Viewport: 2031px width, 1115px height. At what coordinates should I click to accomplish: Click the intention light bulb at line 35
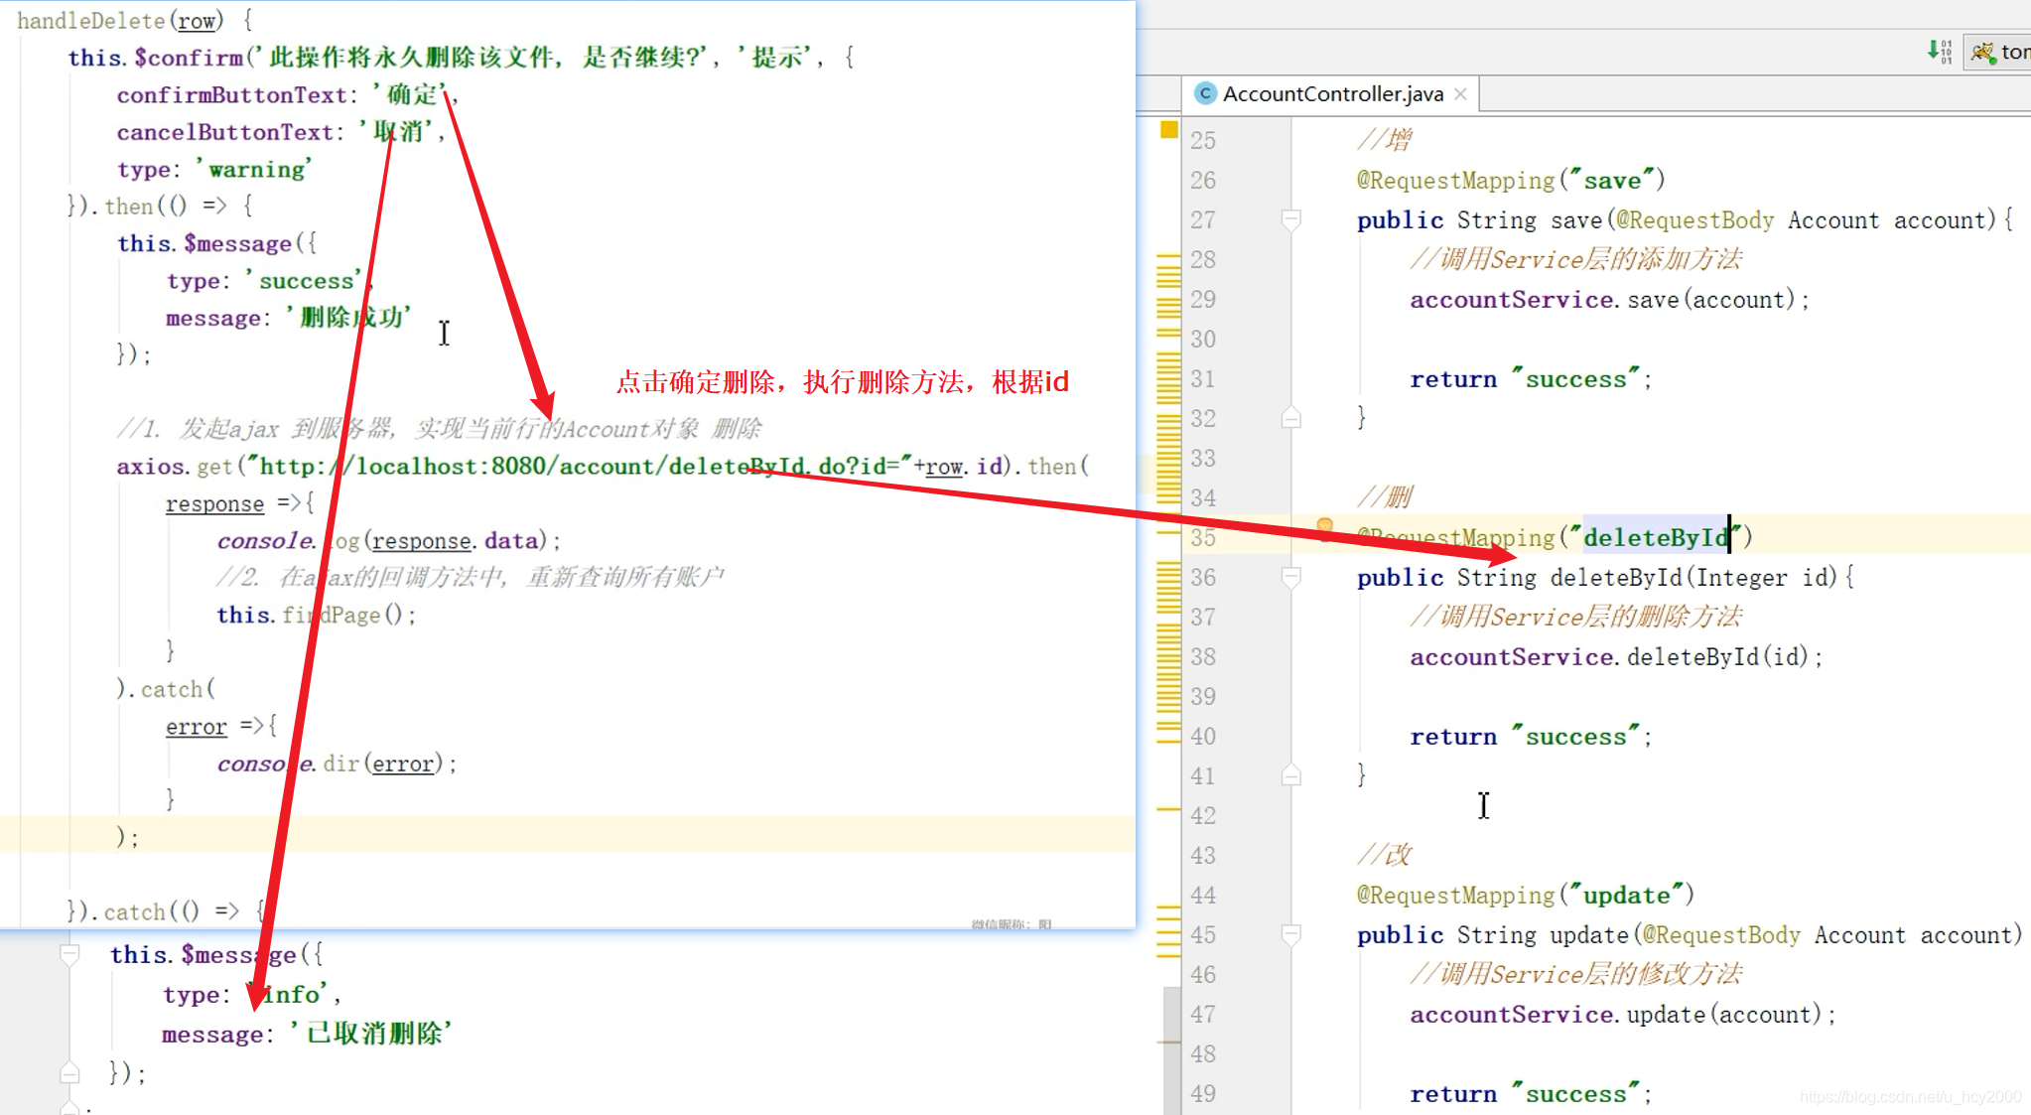[1324, 526]
